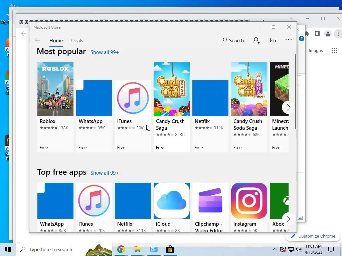Open the Candy Crush Saga tile image

(172, 89)
